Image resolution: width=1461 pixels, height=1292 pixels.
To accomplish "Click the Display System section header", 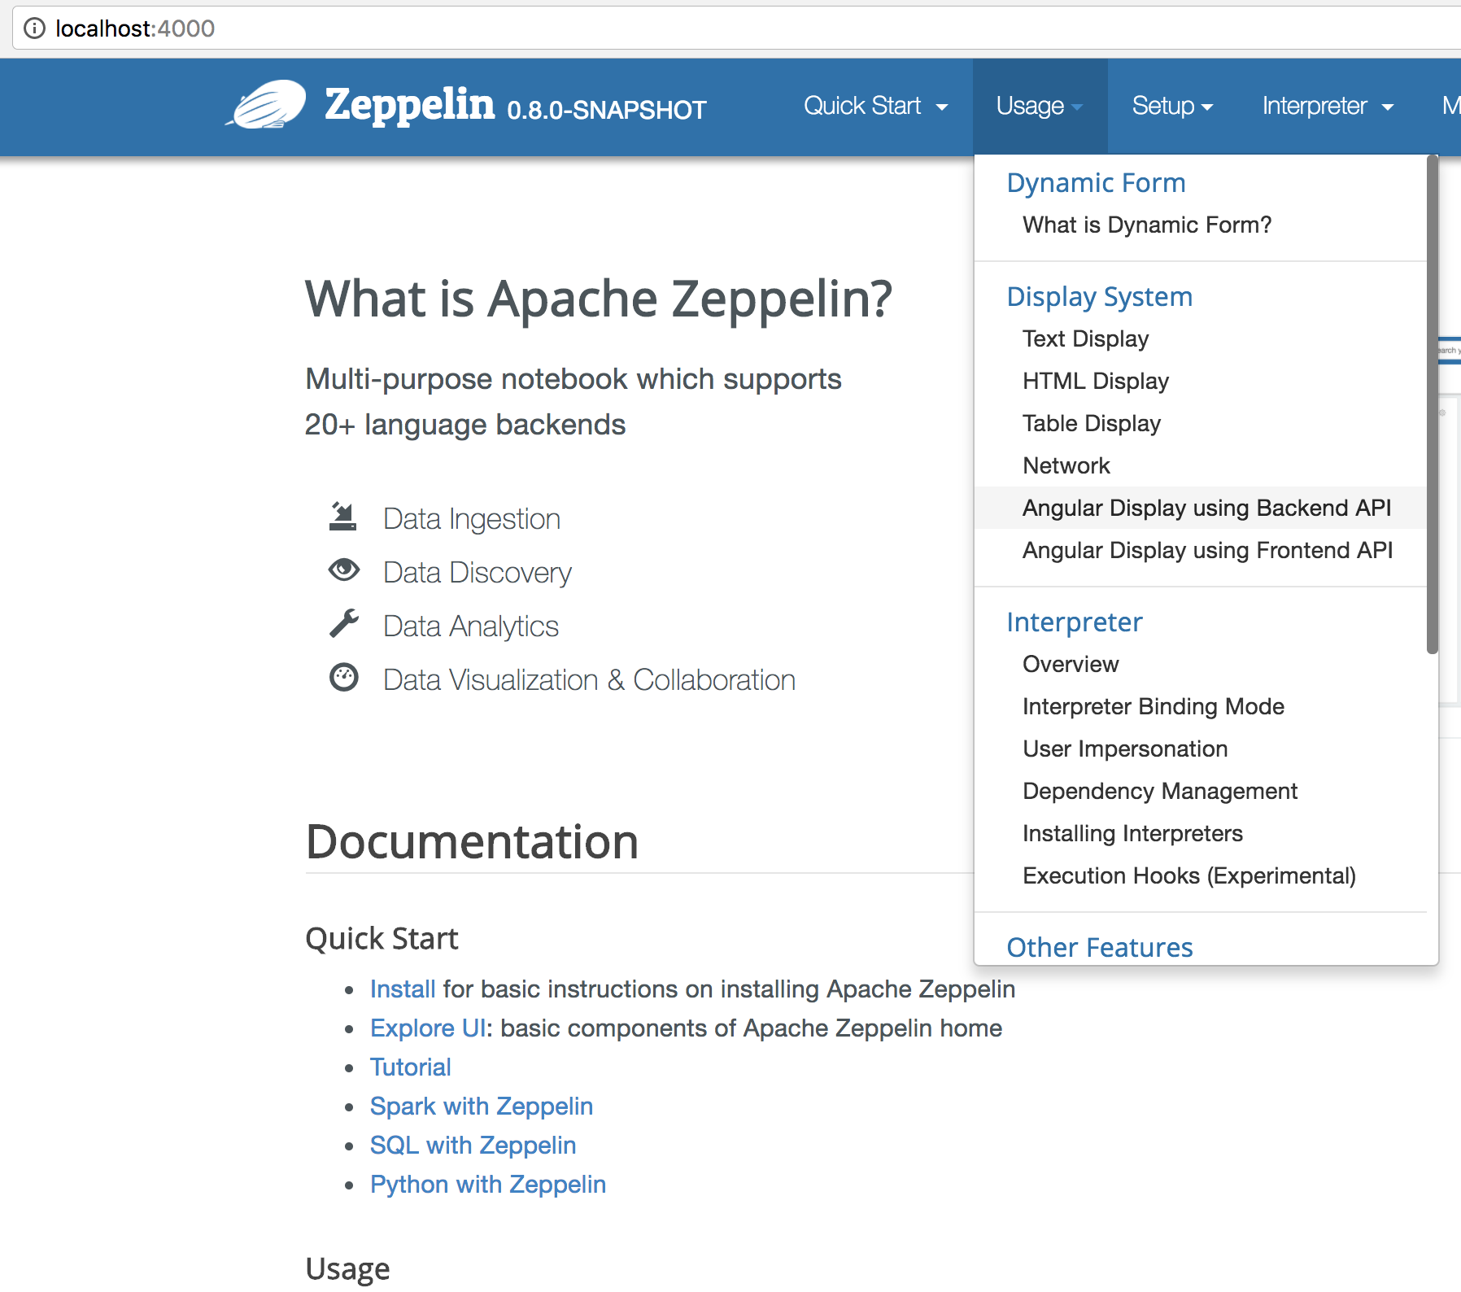I will pyautogui.click(x=1099, y=297).
